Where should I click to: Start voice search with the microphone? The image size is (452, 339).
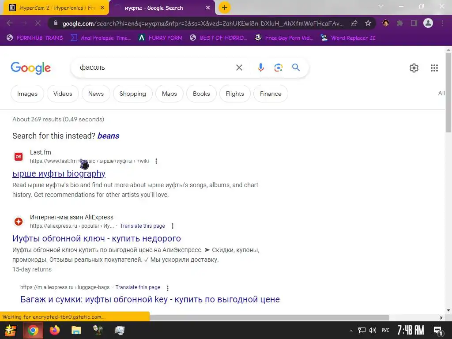260,68
